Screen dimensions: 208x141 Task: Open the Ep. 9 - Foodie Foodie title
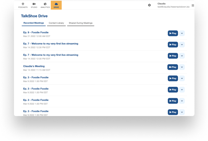36,32
